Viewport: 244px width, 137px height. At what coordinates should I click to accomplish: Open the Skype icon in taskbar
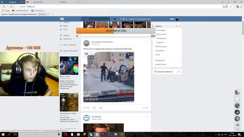click(91, 134)
